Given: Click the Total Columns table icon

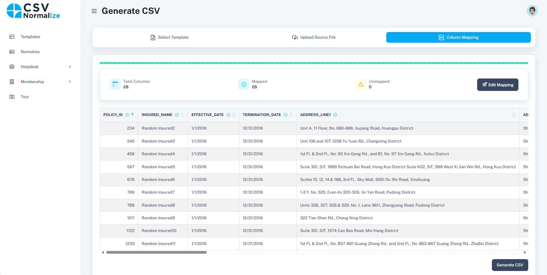Looking at the screenshot, I should pos(115,84).
